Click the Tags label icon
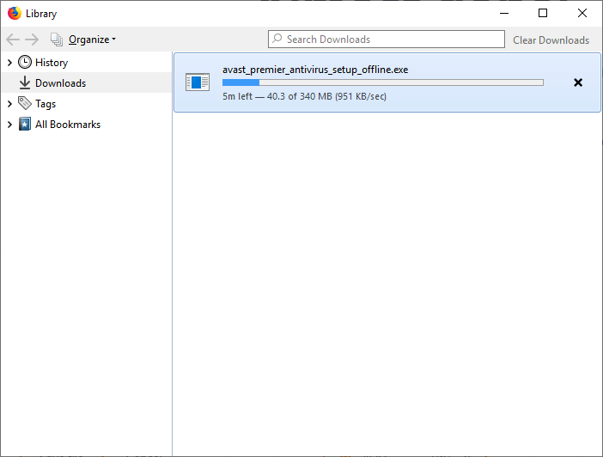The height and width of the screenshot is (457, 603). click(x=25, y=103)
